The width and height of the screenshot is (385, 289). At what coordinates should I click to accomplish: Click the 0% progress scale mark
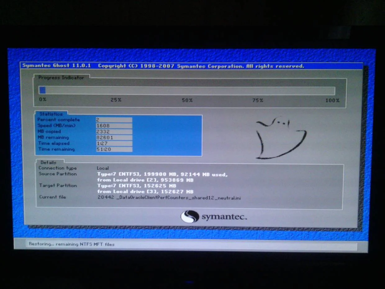(x=43, y=100)
